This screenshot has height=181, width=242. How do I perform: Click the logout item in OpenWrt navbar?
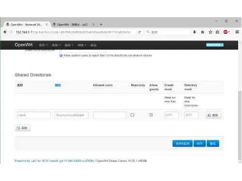(x=93, y=45)
